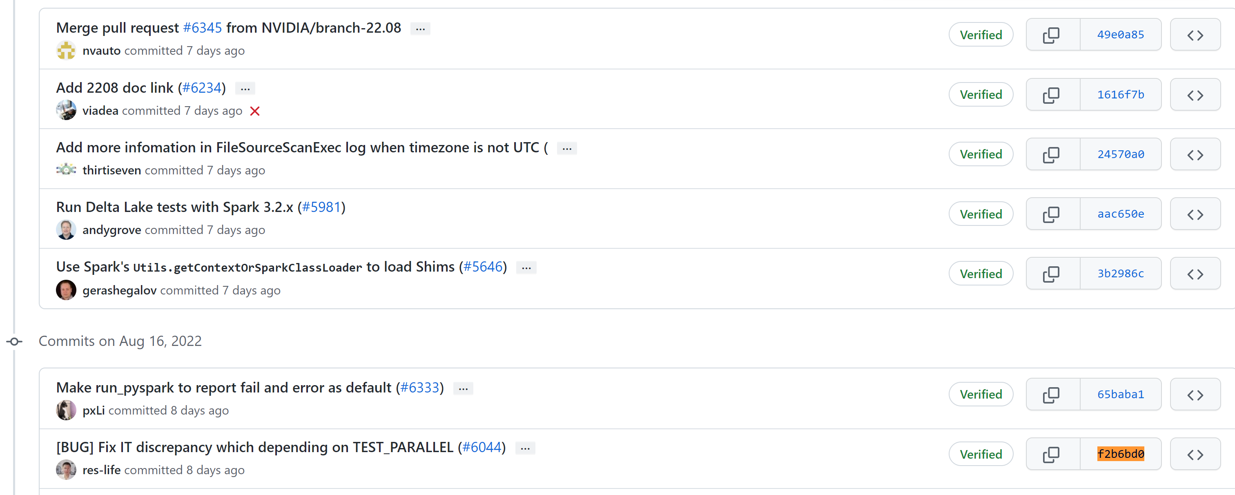The width and height of the screenshot is (1235, 495).
Task: Click nvauto's avatar on the merge commit
Action: [66, 50]
